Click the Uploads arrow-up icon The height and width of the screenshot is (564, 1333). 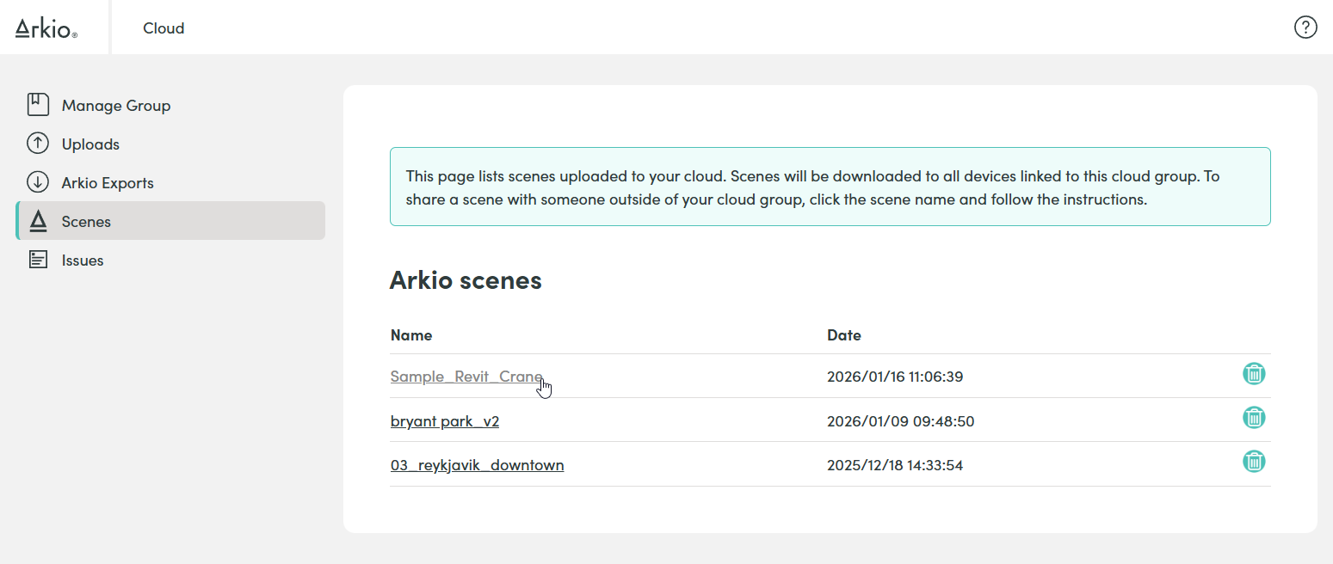(38, 144)
